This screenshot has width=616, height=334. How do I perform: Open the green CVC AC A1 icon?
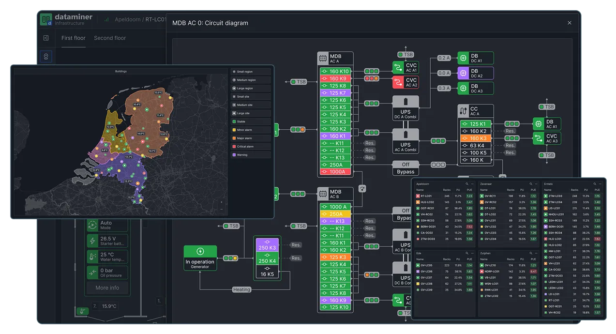tap(398, 67)
